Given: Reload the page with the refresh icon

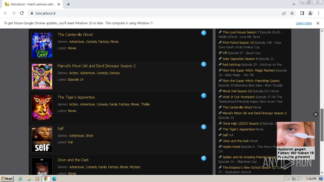Looking at the screenshot, I should click(22, 13).
